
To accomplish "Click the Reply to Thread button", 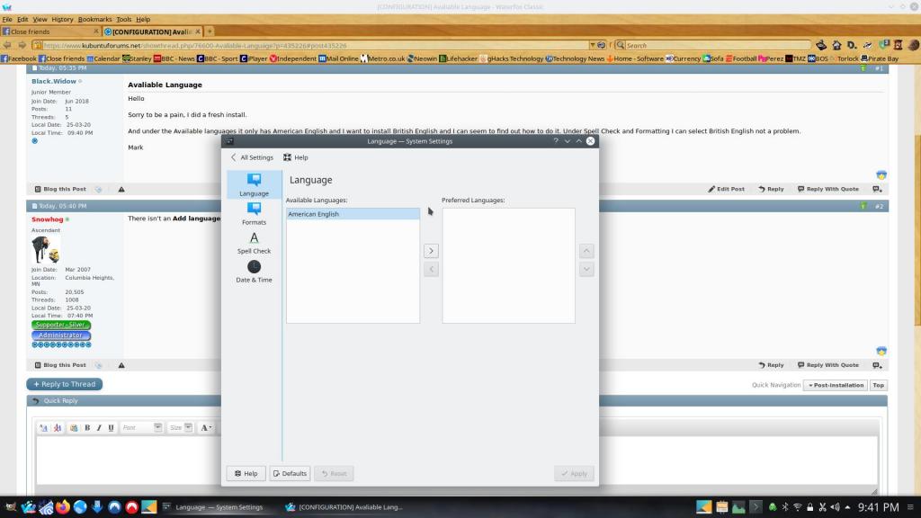I will [x=64, y=384].
